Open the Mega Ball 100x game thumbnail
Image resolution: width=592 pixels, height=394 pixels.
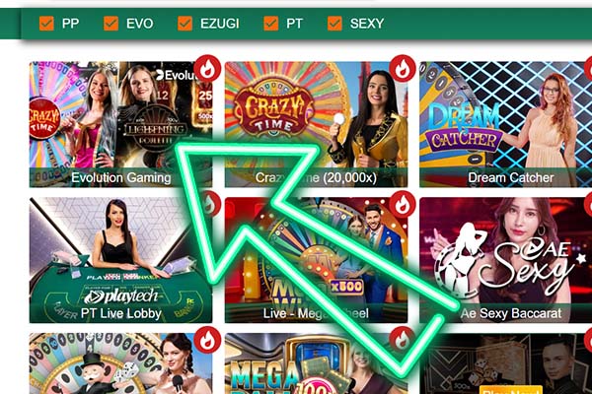317,363
